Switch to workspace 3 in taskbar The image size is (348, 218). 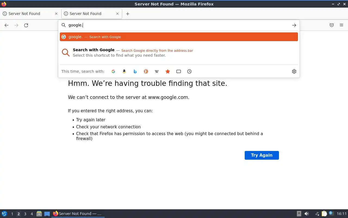click(x=25, y=214)
